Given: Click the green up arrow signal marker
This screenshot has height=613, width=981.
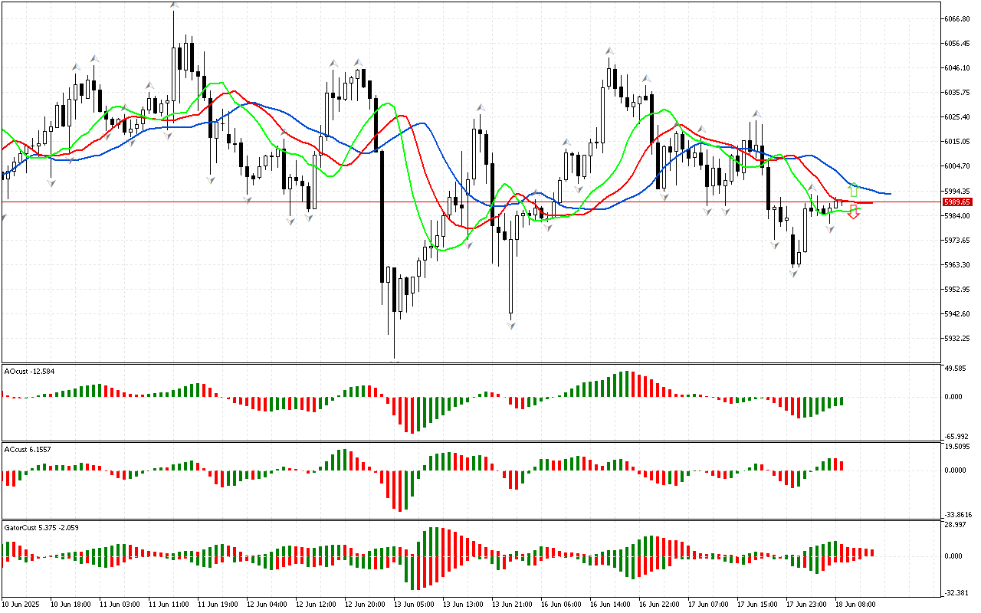Looking at the screenshot, I should [854, 189].
